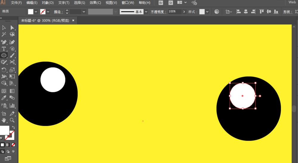Open Adobe Bridge via Br icon
This screenshot has height=163, width=298.
pyautogui.click(x=161, y=3)
